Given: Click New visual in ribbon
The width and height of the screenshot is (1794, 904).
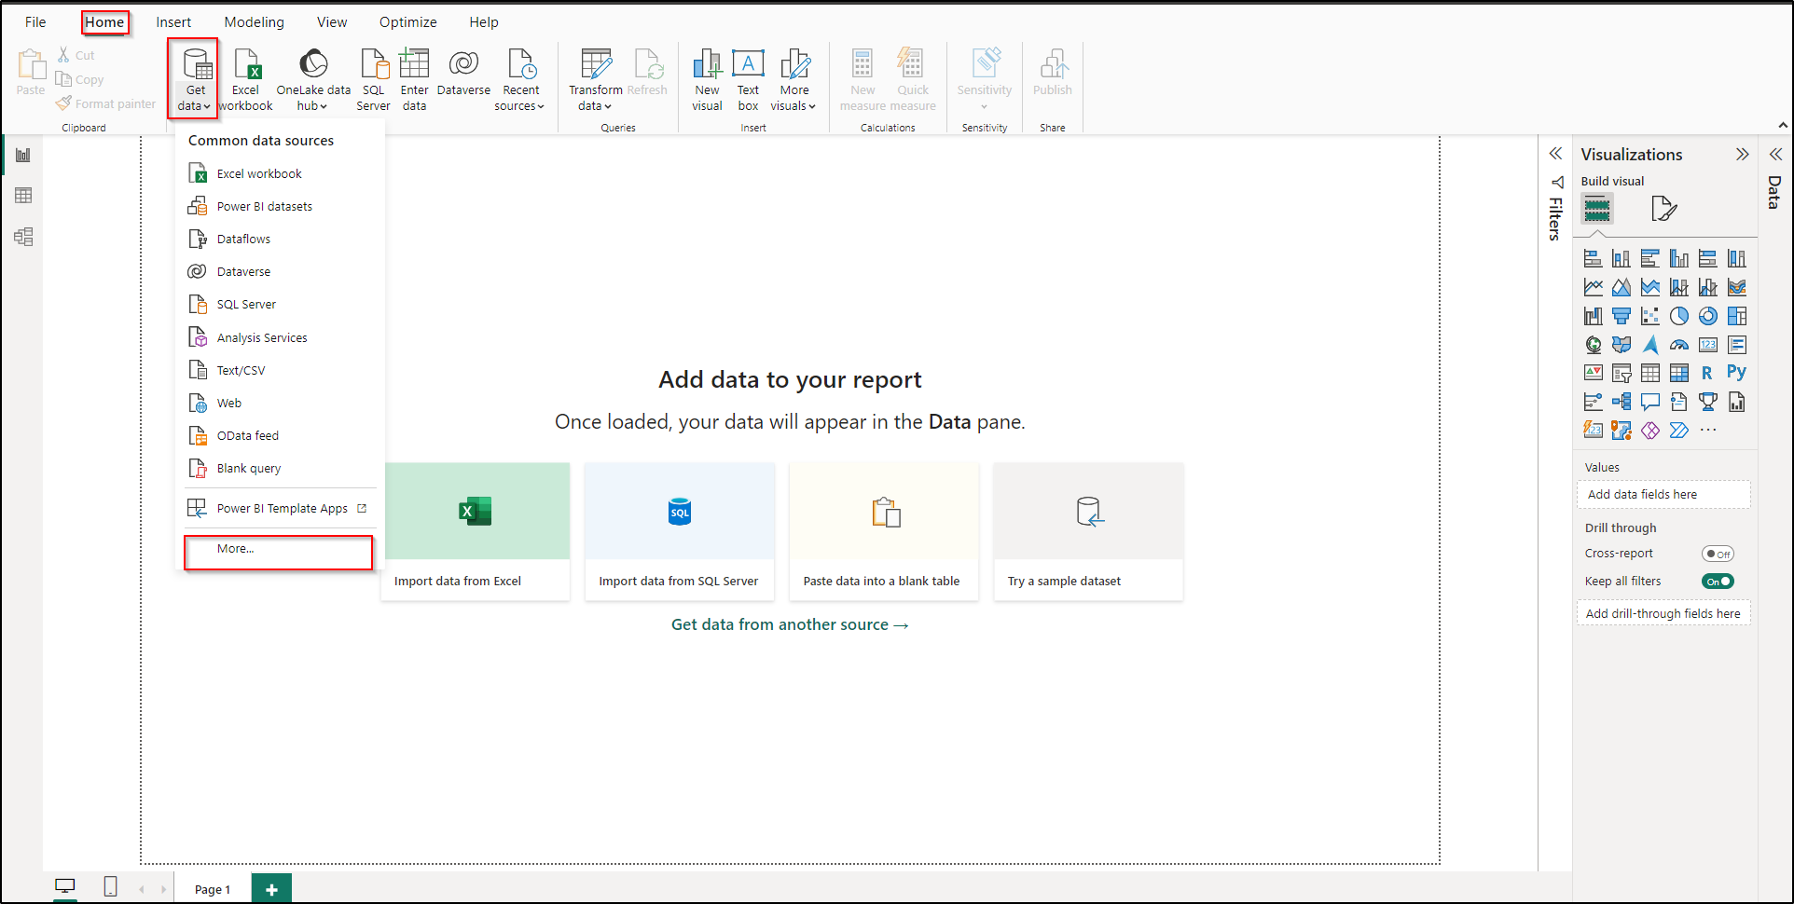Looking at the screenshot, I should click(x=707, y=80).
